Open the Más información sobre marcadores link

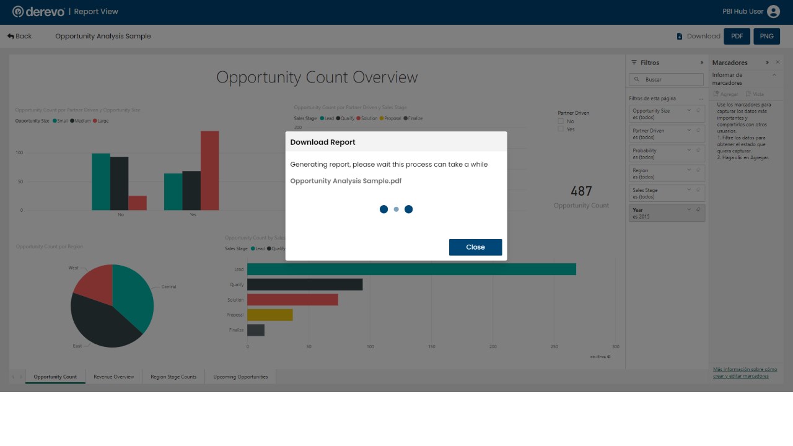click(745, 372)
